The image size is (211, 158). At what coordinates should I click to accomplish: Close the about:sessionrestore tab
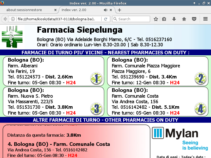55,10
